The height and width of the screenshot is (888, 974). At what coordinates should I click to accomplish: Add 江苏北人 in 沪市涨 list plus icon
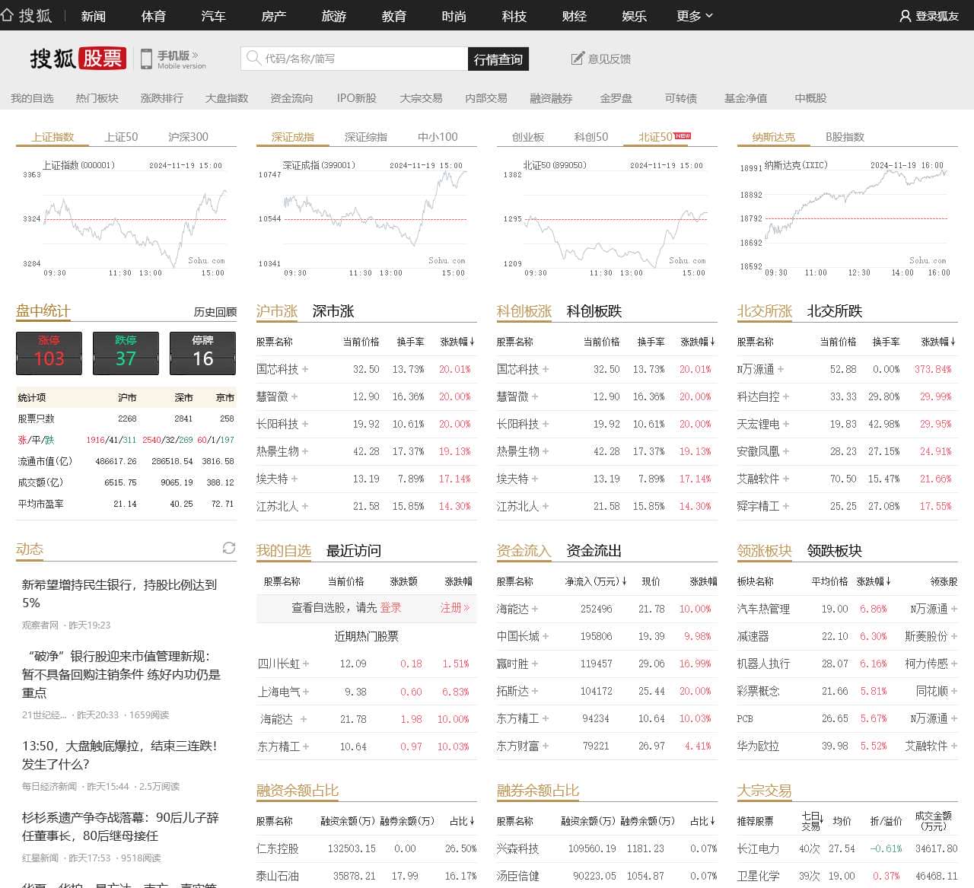click(305, 506)
